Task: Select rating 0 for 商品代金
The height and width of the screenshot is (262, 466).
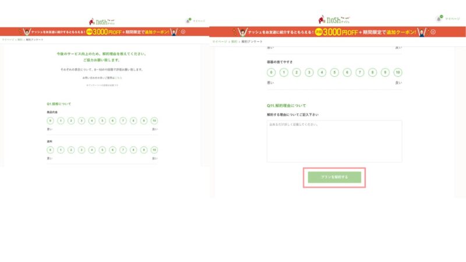Action: tap(50, 121)
